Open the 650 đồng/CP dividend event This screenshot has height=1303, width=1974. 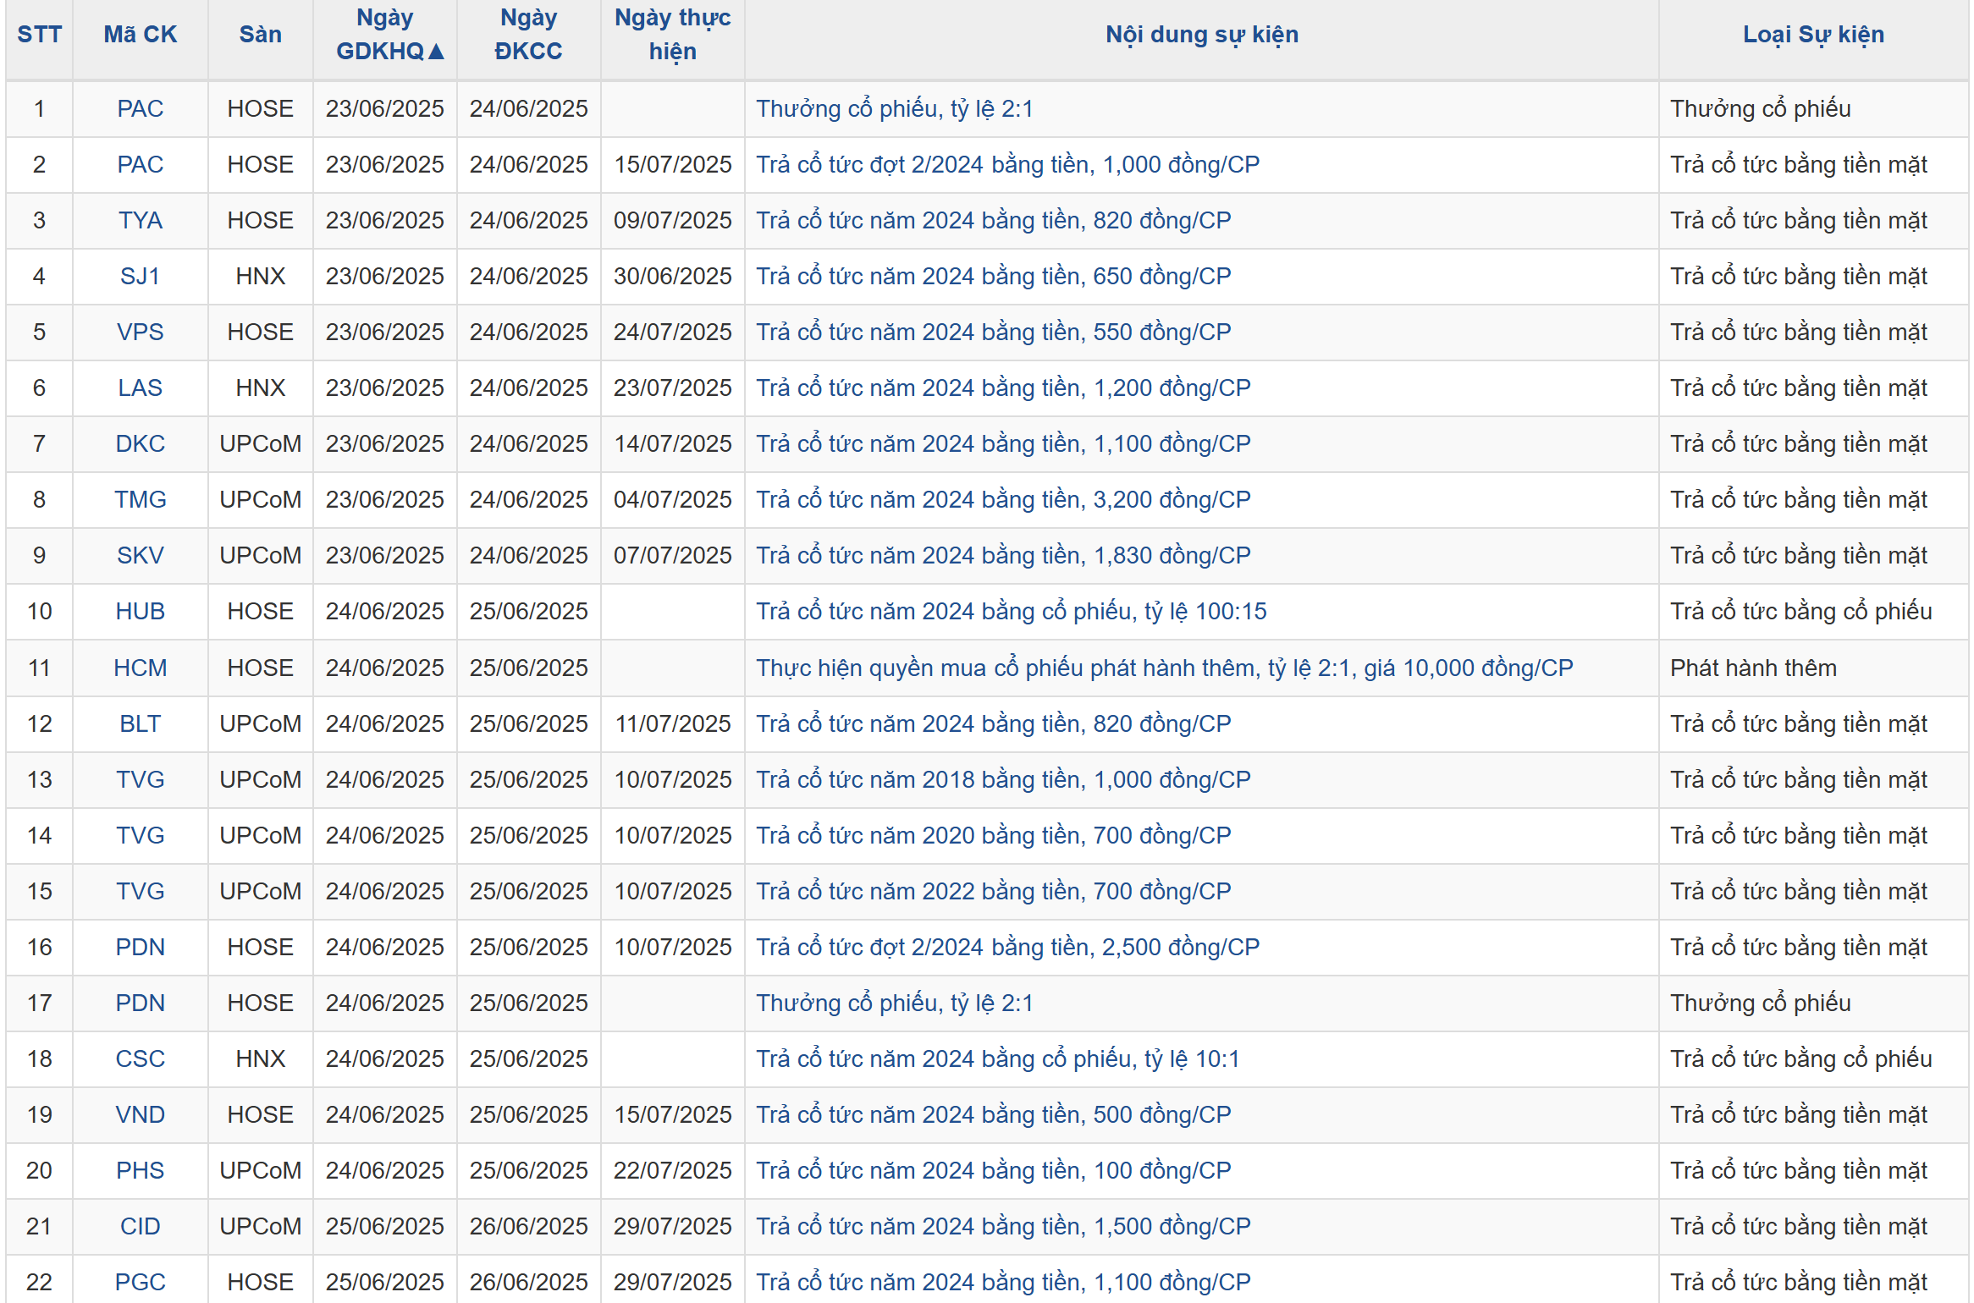pyautogui.click(x=994, y=277)
